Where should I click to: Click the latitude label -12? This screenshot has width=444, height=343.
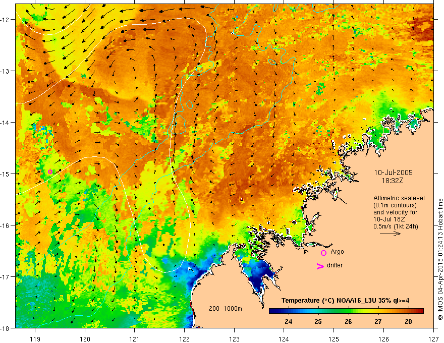(5, 20)
